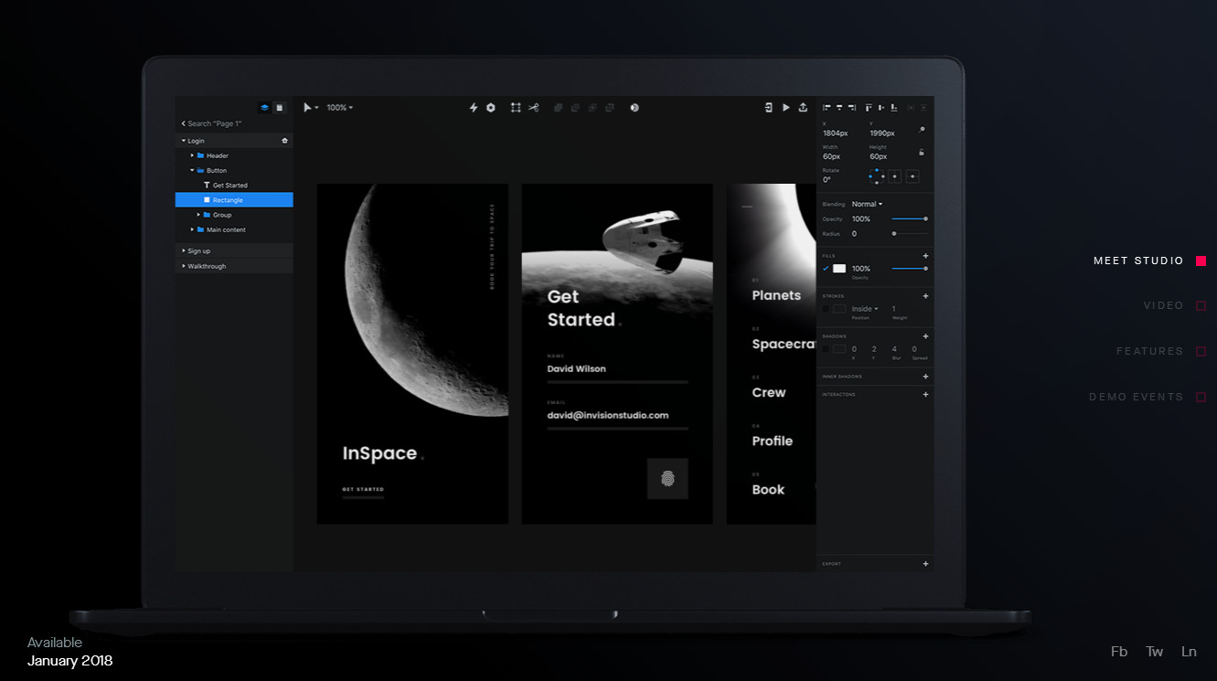The width and height of the screenshot is (1217, 681).
Task: Add an inner shadow with plus
Action: tap(925, 377)
